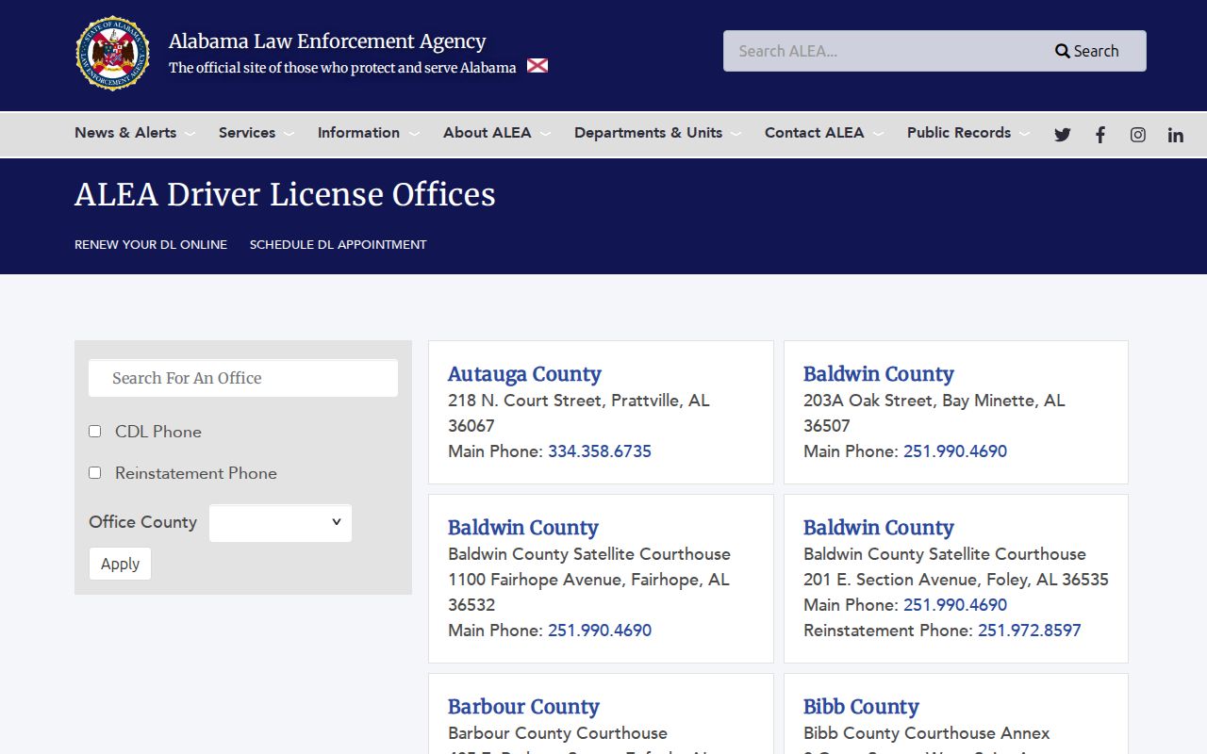Expand the Departments & Units menu
This screenshot has height=754, width=1207.
pyautogui.click(x=657, y=133)
